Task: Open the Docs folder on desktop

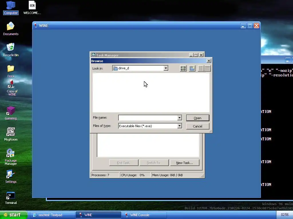Action: tap(11, 71)
